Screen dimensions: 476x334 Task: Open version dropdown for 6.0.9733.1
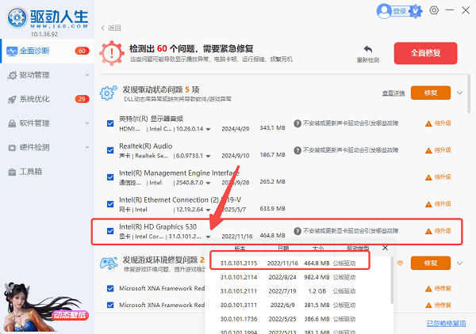click(208, 156)
